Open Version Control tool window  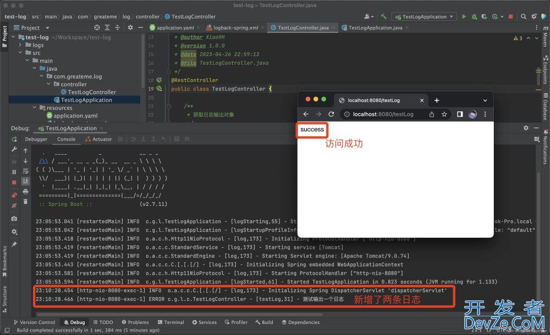(34, 322)
